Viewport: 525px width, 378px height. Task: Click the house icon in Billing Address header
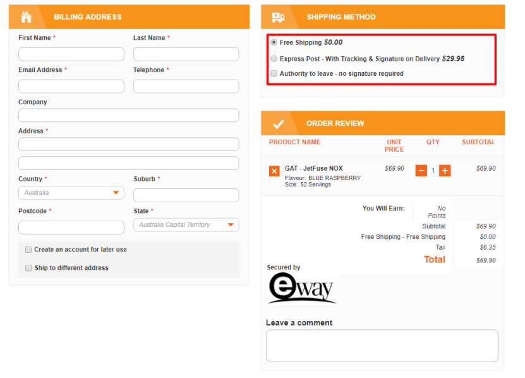[26, 17]
